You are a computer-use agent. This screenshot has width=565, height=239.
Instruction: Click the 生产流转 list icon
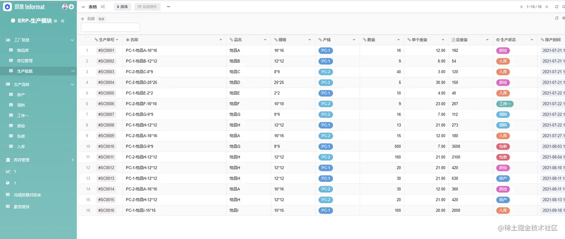(8, 84)
